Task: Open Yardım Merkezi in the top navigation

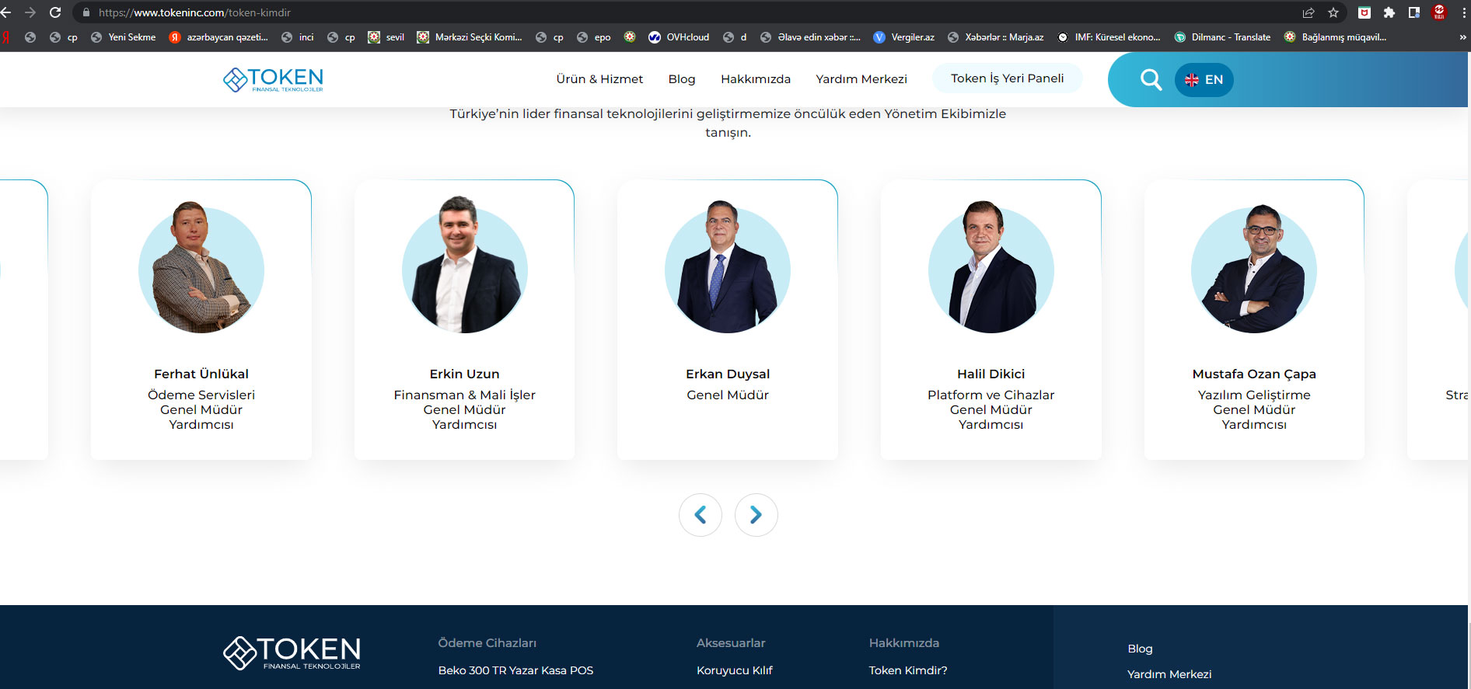Action: coord(861,79)
